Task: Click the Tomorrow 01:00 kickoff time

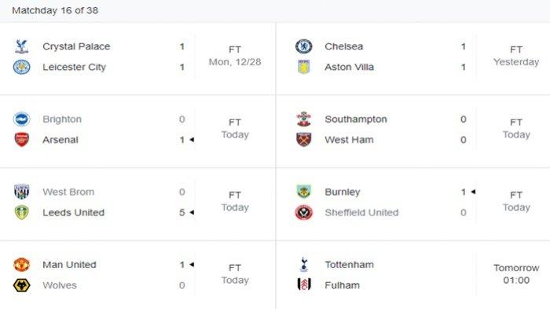Action: [516, 274]
